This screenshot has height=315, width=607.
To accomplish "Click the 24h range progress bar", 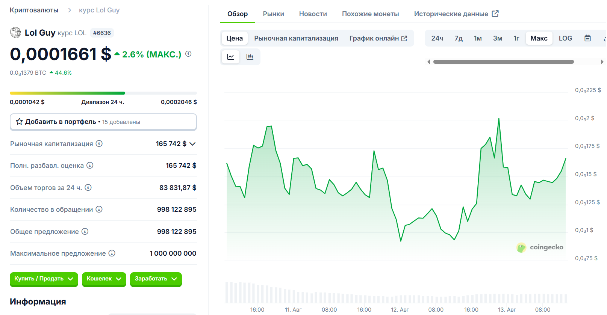I will (103, 93).
